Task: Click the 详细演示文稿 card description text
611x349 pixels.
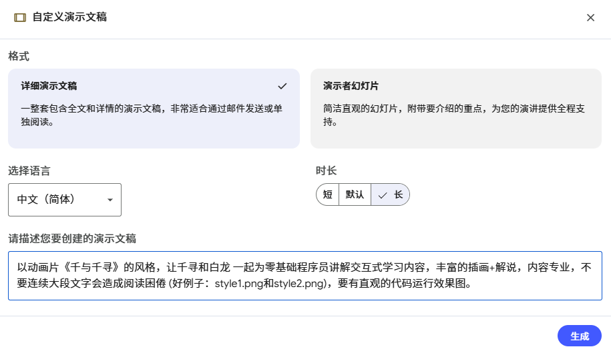Action: tap(151, 115)
